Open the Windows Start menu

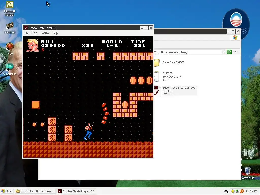pyautogui.click(x=7, y=191)
